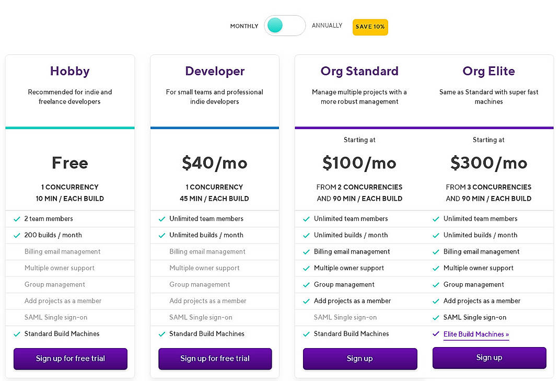The width and height of the screenshot is (559, 381).
Task: Click the "$40/mo" price in Developer
Action: pyautogui.click(x=215, y=163)
